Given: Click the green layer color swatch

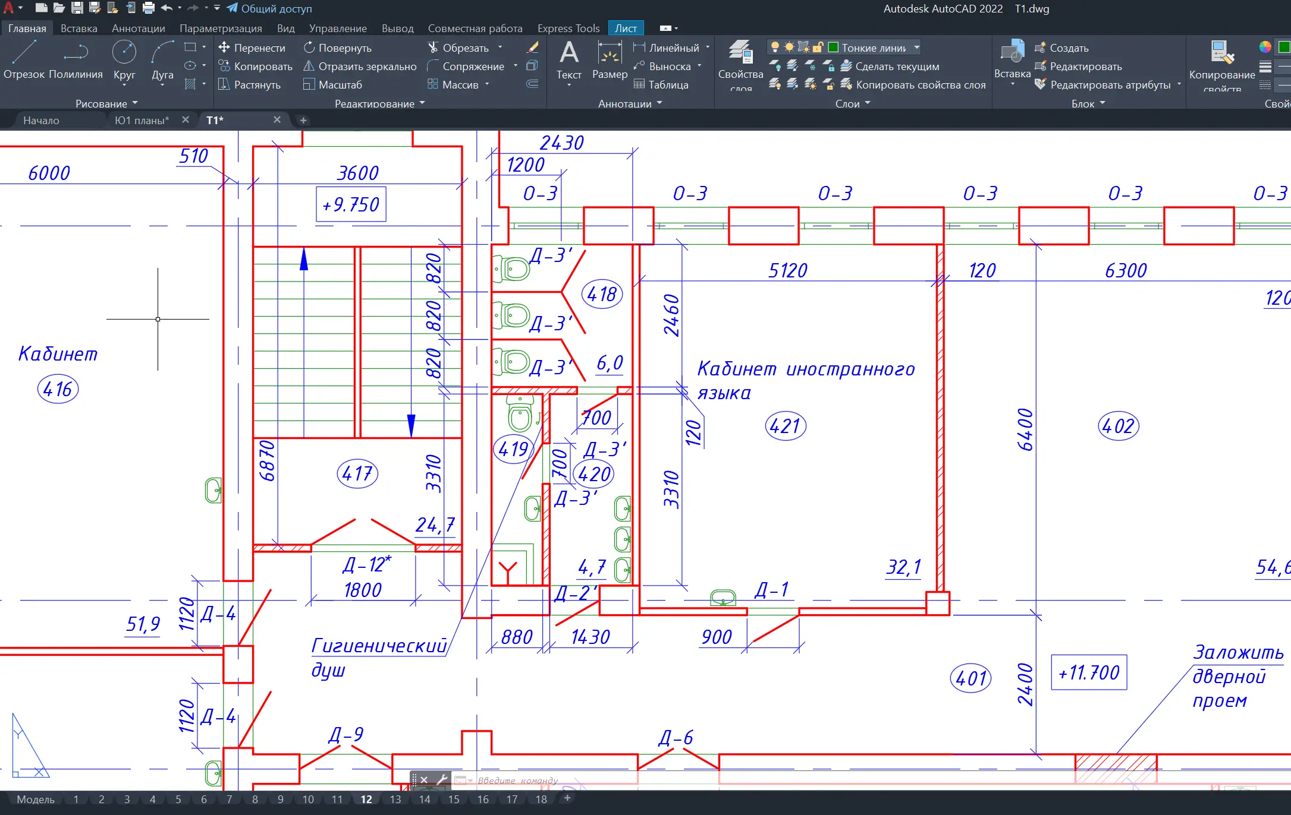Looking at the screenshot, I should click(834, 48).
